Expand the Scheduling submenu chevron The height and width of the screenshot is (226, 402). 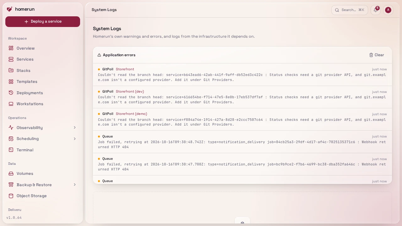(x=75, y=139)
